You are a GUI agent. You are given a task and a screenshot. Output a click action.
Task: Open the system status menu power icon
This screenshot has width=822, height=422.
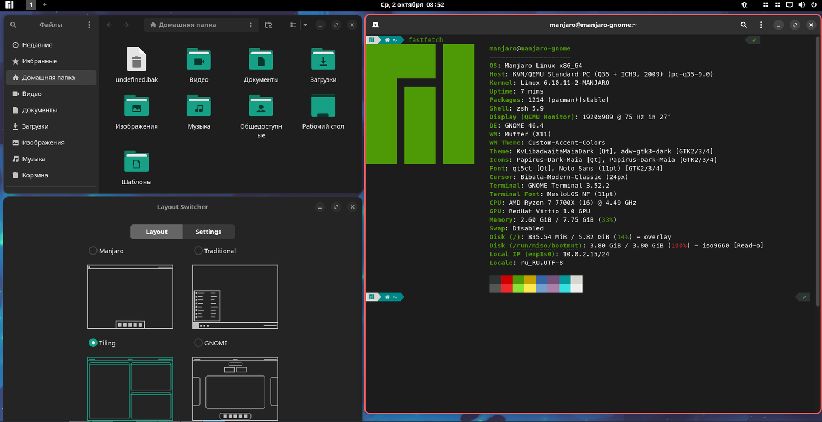[x=813, y=5]
